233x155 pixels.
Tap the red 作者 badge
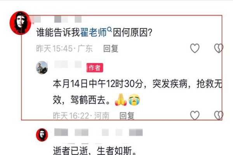click(95, 68)
